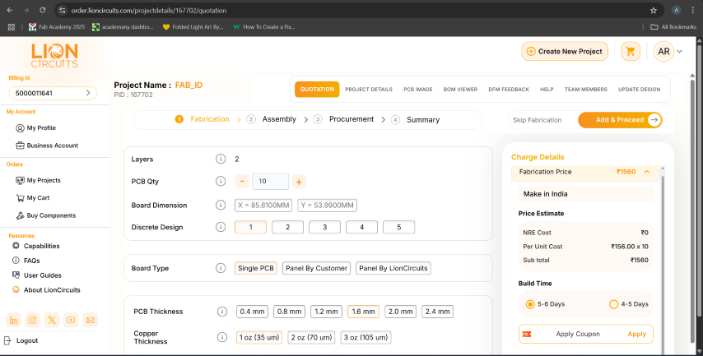Click the coupon ticket icon

coord(527,334)
